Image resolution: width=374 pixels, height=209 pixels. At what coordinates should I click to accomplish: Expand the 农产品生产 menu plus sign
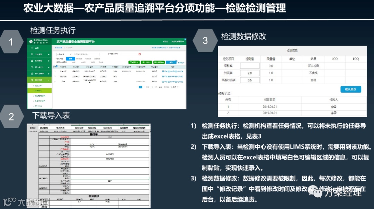[49, 67]
